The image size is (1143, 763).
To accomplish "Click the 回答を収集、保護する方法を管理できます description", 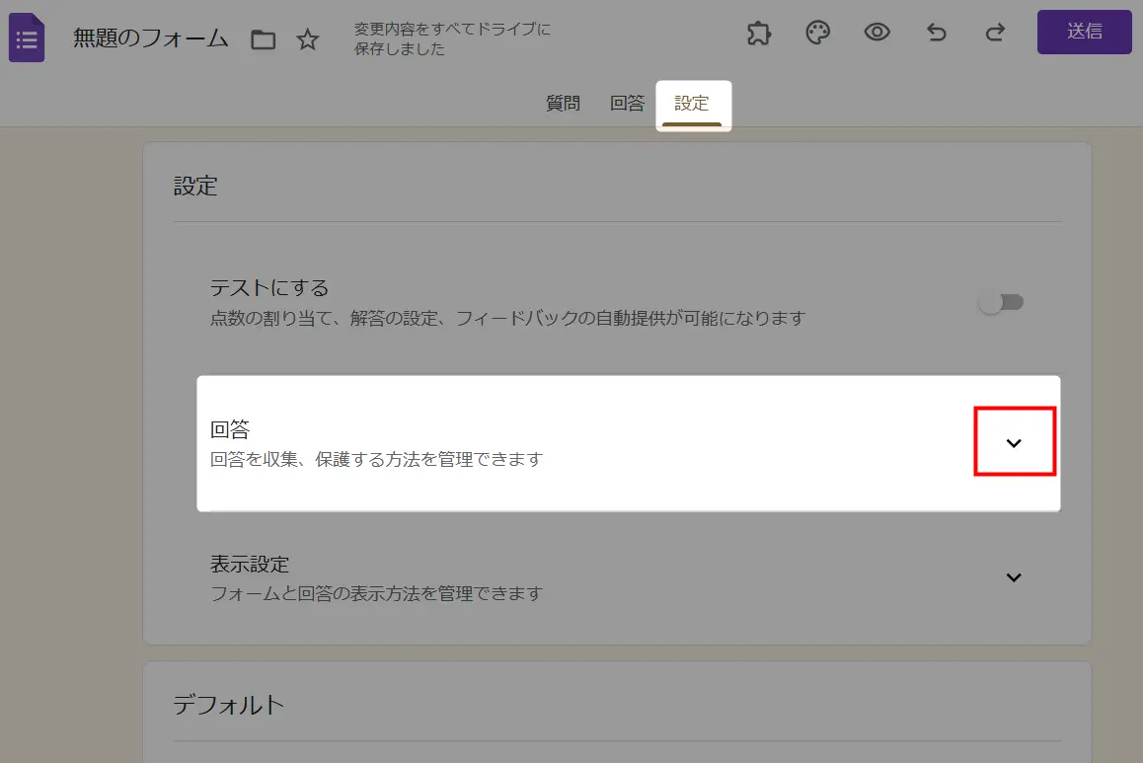I will [x=376, y=459].
